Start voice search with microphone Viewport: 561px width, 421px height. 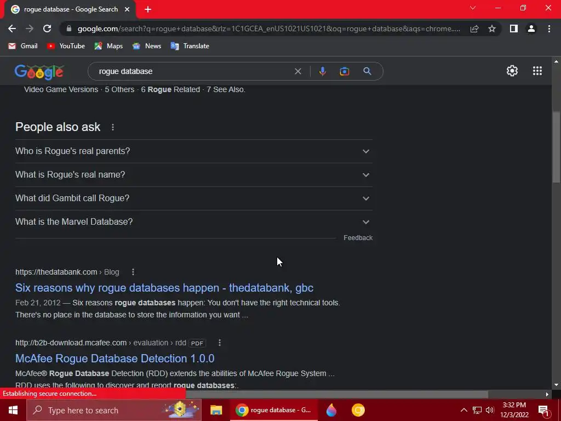pos(322,71)
